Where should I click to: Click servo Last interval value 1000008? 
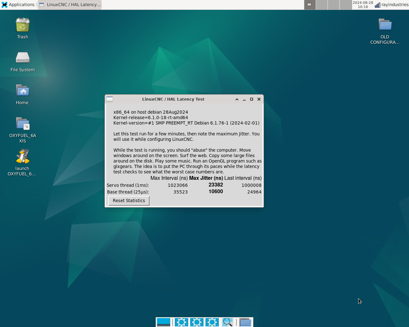251,185
